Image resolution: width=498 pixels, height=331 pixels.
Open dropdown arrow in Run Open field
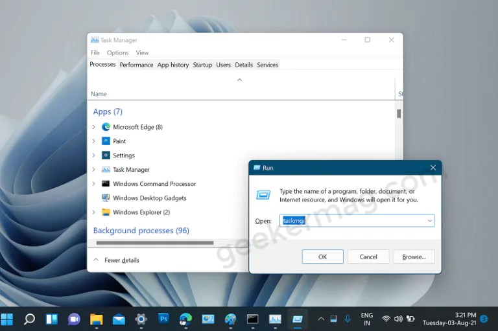430,221
